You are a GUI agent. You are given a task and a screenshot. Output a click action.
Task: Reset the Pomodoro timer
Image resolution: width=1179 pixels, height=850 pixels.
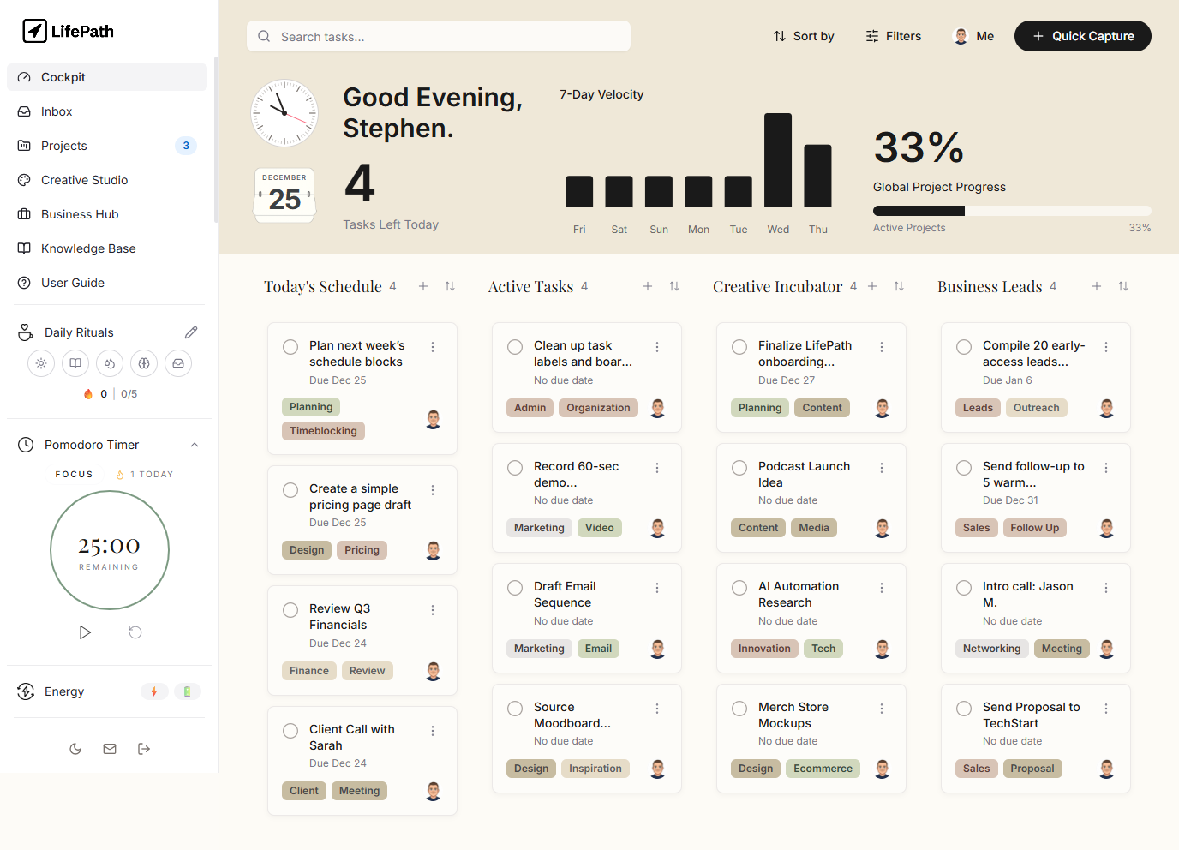(x=135, y=632)
